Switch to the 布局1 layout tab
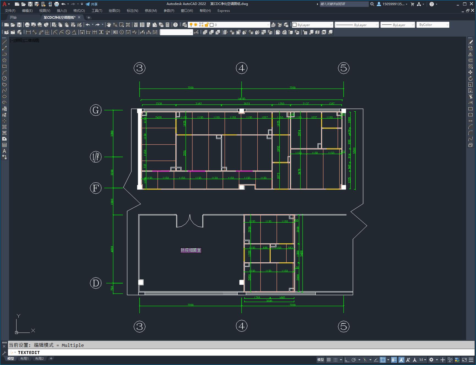Screen dimensions: 476x365 (x=24, y=358)
